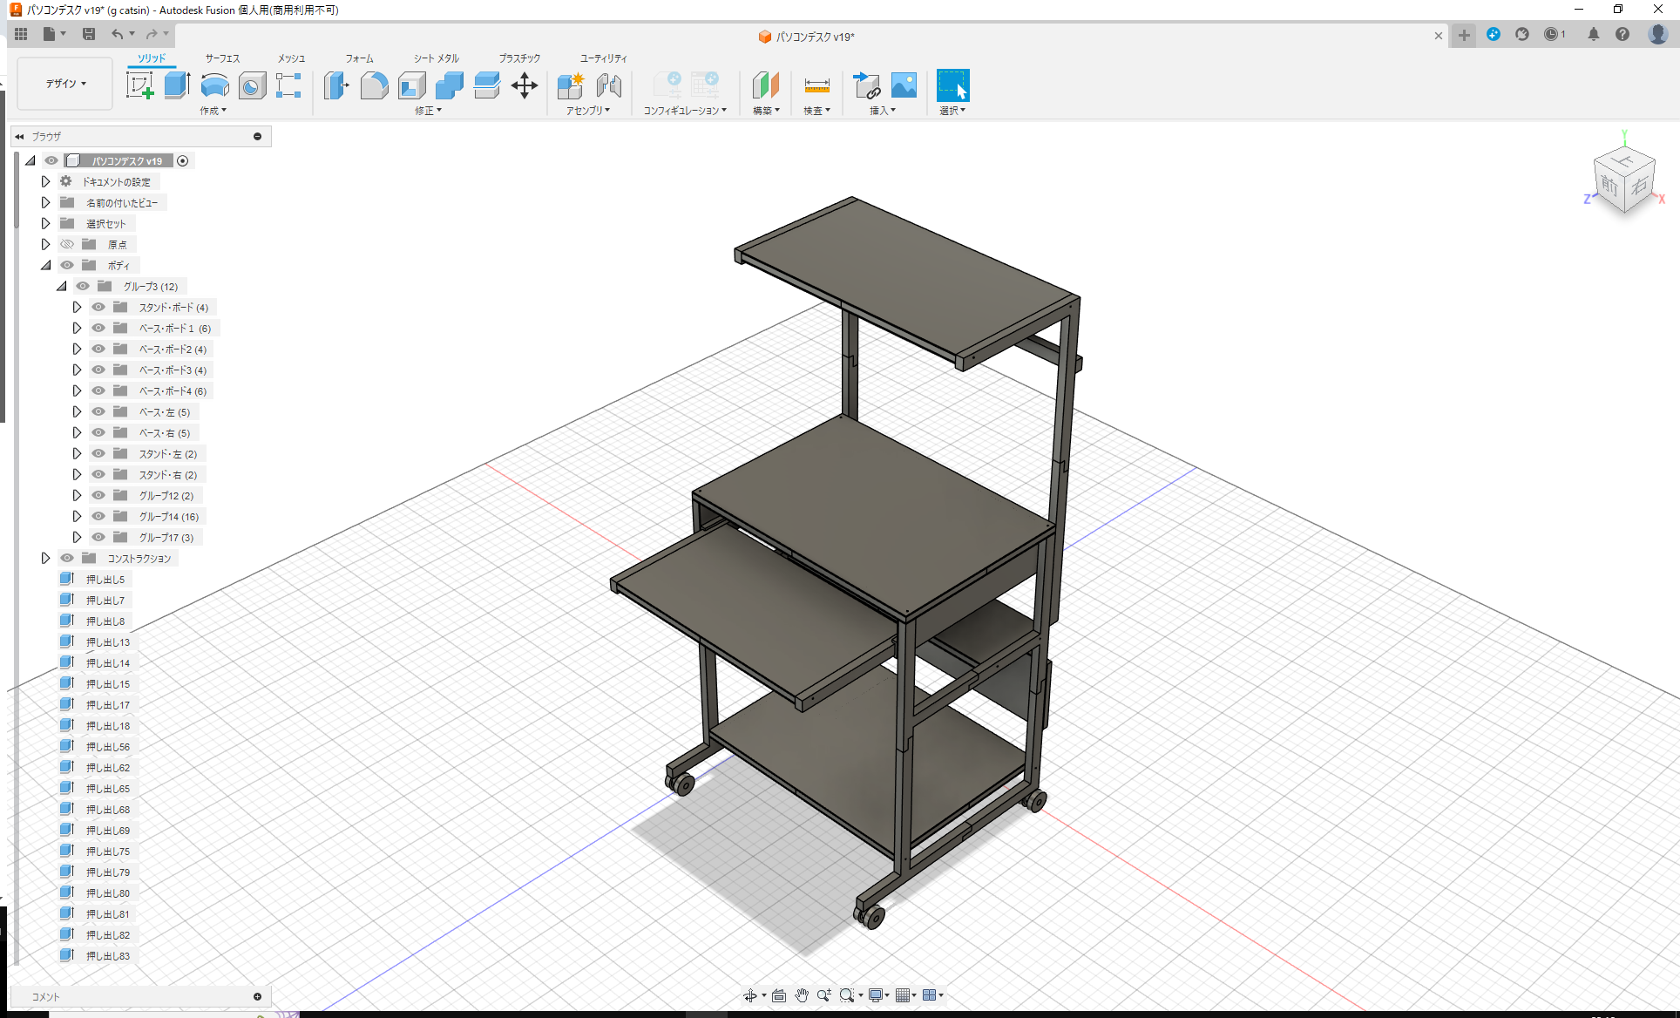Open the フィレット (Fillet) tool
The width and height of the screenshot is (1680, 1018).
pos(375,85)
